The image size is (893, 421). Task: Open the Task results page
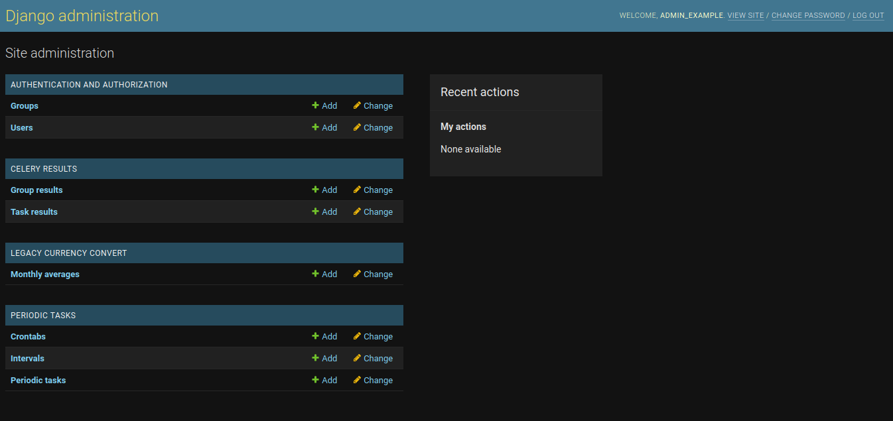click(34, 211)
